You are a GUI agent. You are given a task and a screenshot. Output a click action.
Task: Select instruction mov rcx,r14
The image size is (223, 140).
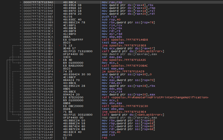[112, 92]
